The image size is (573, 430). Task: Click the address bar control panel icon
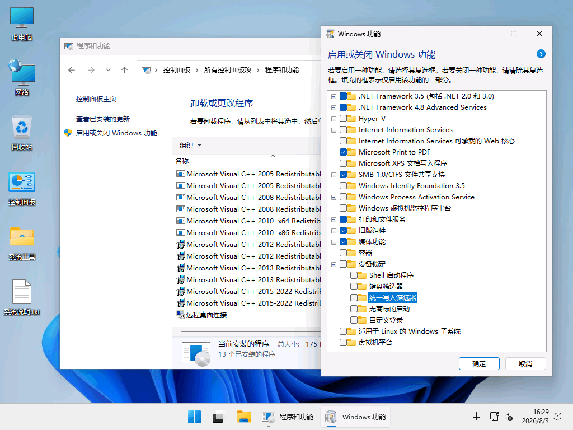tap(146, 70)
